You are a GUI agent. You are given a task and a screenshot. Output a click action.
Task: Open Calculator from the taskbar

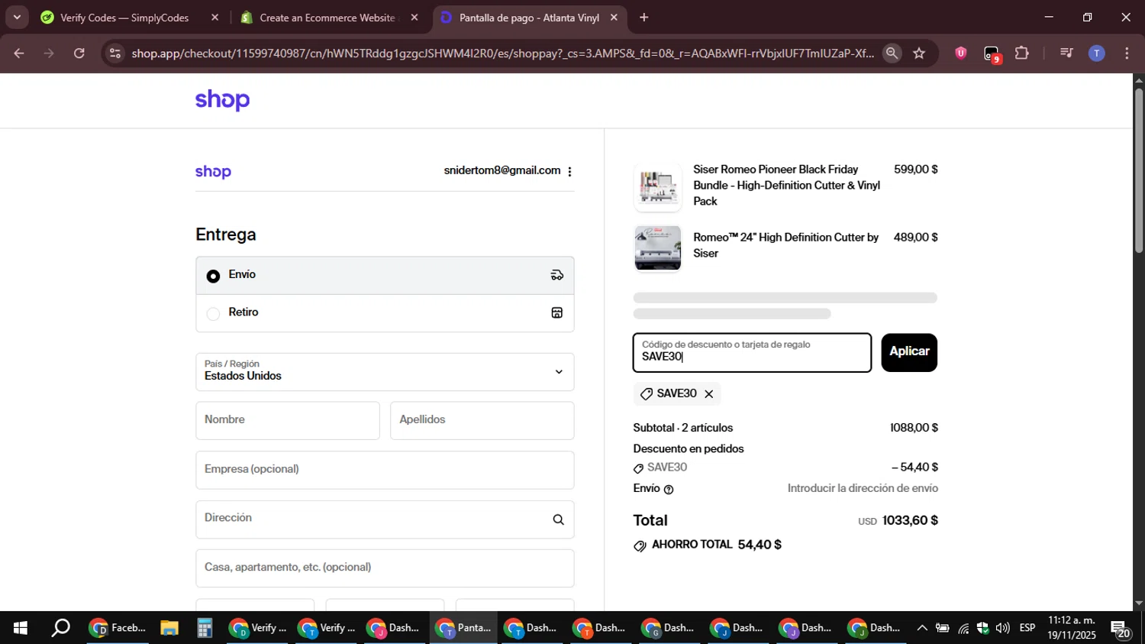204,628
